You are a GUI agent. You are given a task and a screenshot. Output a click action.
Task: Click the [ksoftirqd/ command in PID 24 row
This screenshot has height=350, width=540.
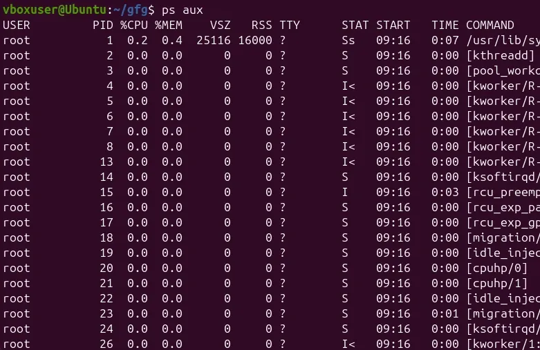coord(503,329)
